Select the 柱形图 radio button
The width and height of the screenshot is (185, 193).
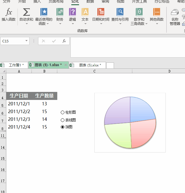point(63,113)
